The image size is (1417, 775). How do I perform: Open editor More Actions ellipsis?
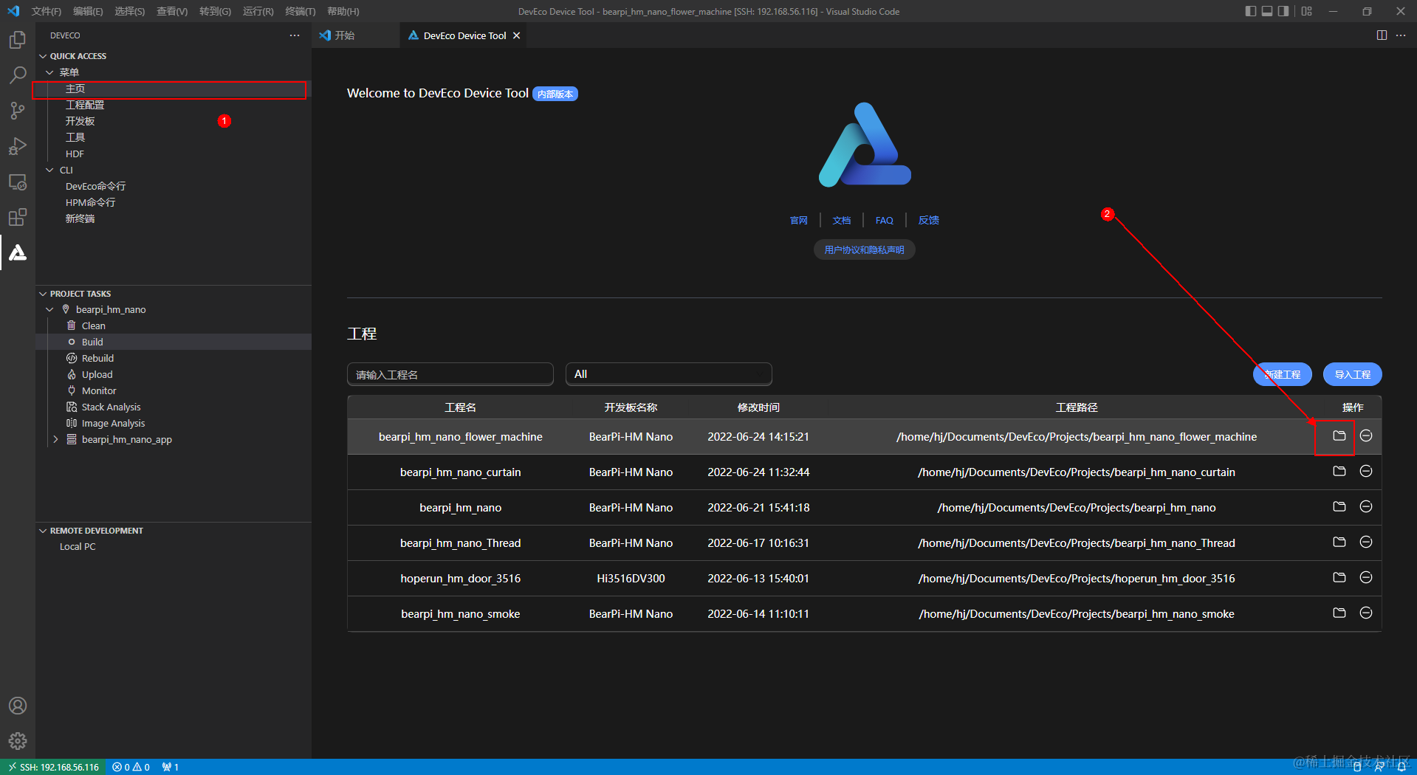pyautogui.click(x=1401, y=35)
